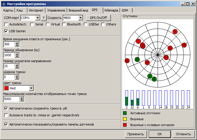This screenshot has height=140, width=197.
Task: Select red satellite 18 on radar
Action: pos(184,45)
